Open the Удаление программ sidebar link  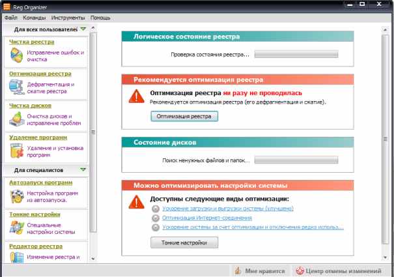click(38, 138)
